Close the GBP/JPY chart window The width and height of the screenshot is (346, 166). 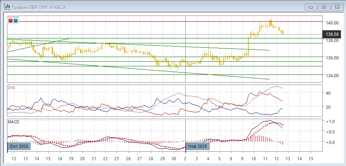tap(336, 7)
